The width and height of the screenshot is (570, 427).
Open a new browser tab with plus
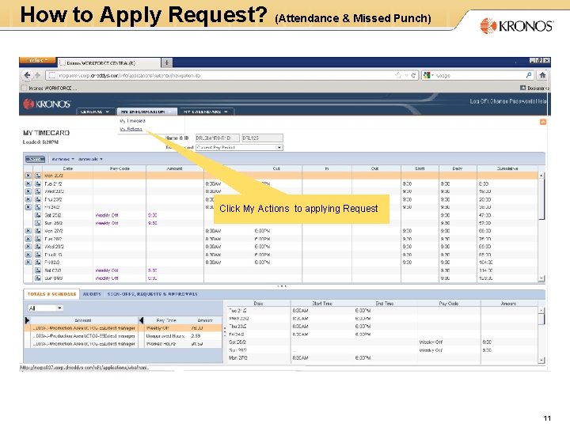(166, 62)
